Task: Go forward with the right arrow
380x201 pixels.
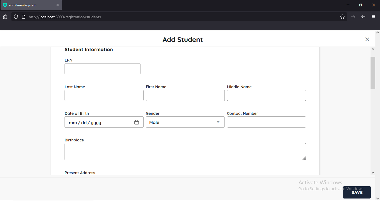Action: 353,17
